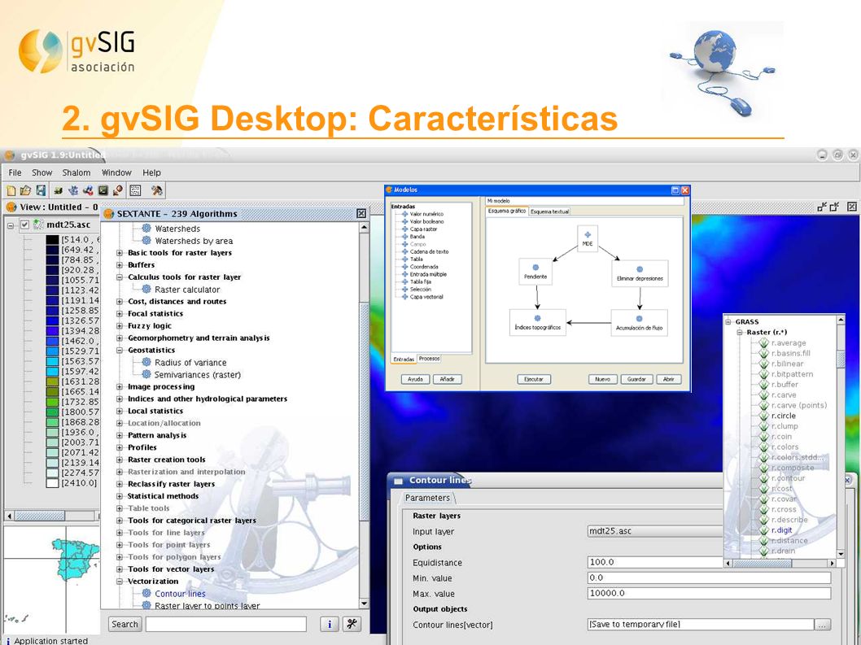Collapse the Calculus tools for raster layer group
The width and height of the screenshot is (861, 645).
click(119, 277)
